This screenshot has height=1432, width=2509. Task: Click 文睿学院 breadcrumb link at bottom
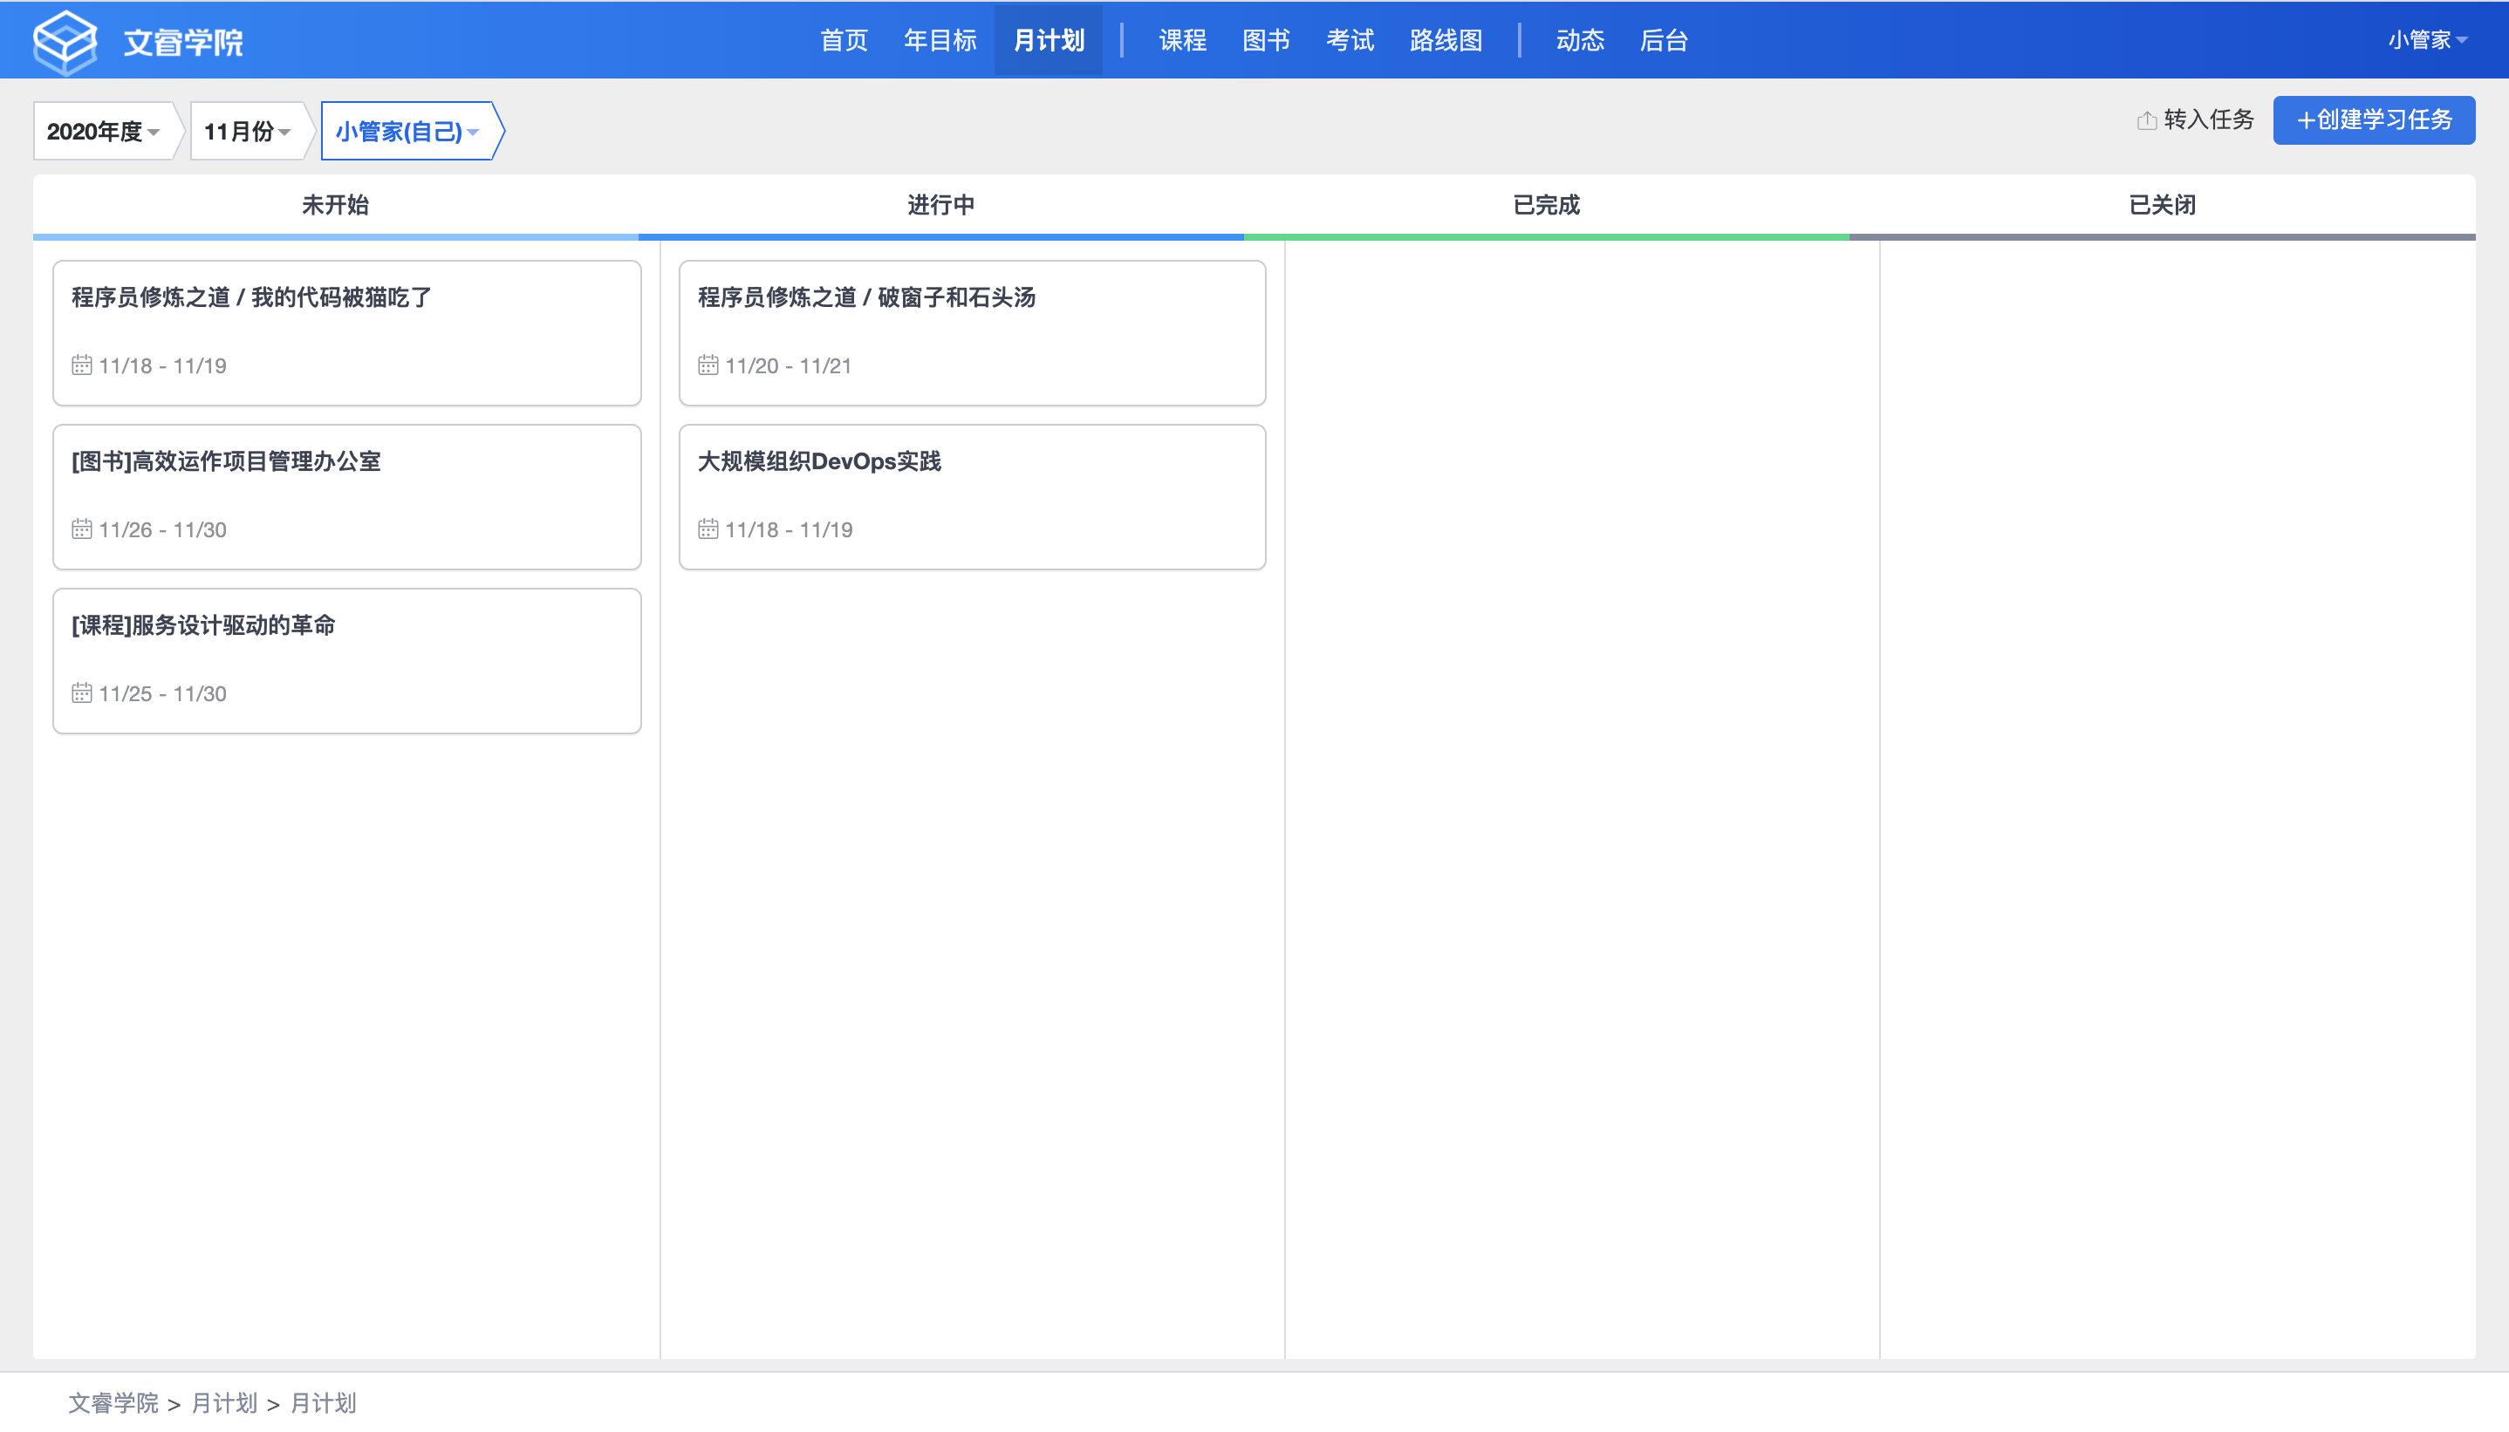point(113,1402)
